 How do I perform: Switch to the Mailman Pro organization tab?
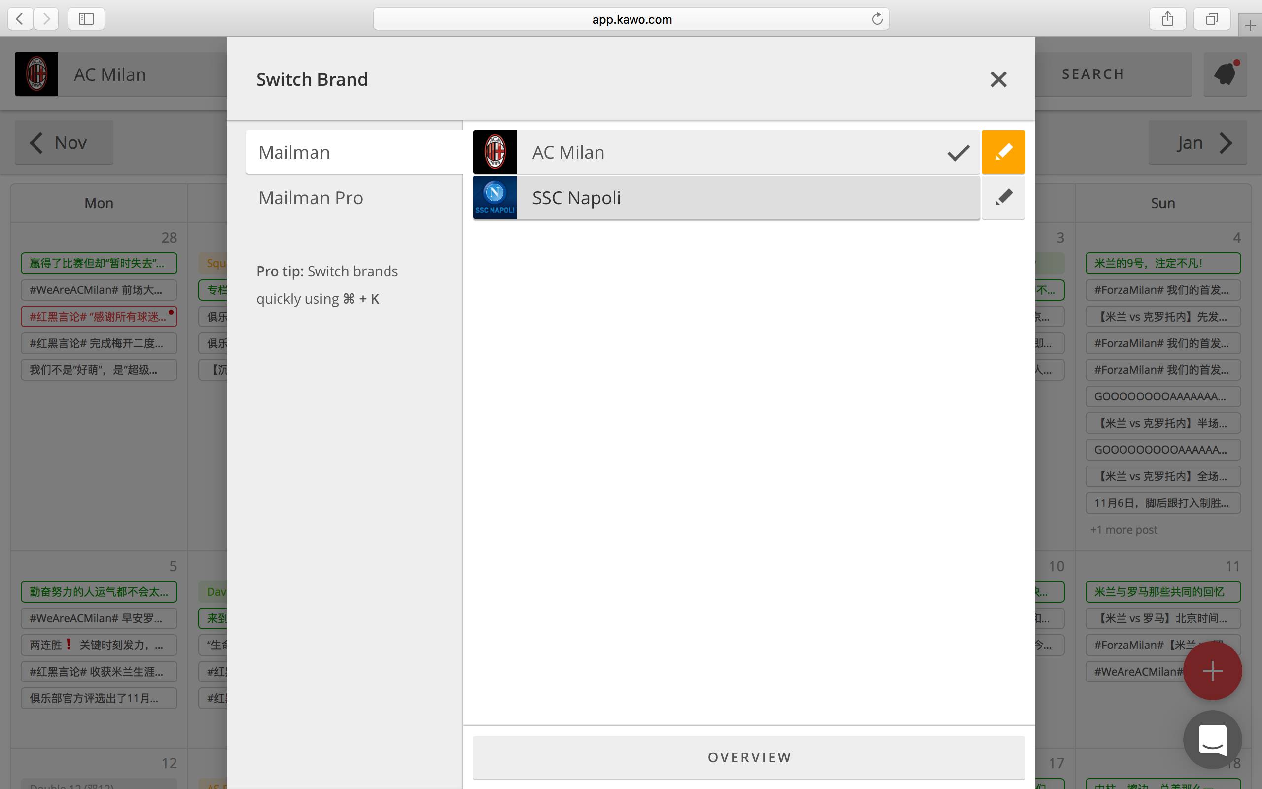[x=311, y=197]
